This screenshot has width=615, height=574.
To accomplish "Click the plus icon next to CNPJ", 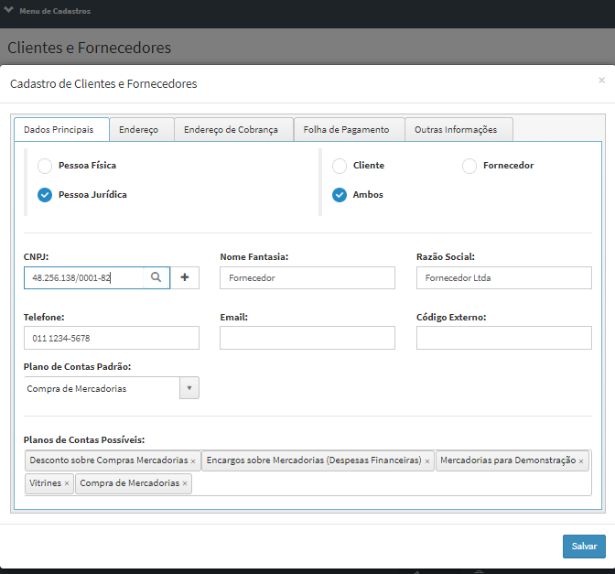I will [185, 277].
